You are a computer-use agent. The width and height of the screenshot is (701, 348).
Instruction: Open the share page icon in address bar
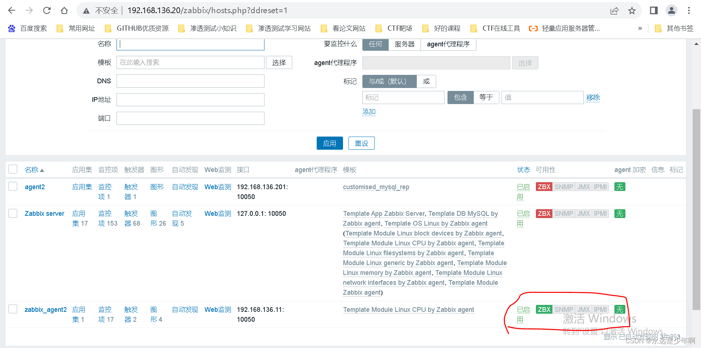[x=614, y=11]
